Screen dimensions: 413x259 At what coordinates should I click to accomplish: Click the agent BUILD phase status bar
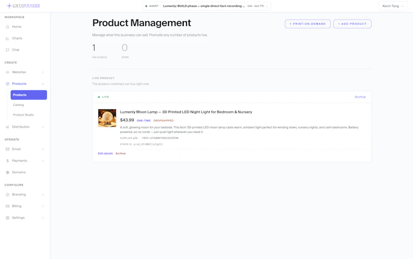[x=206, y=6]
